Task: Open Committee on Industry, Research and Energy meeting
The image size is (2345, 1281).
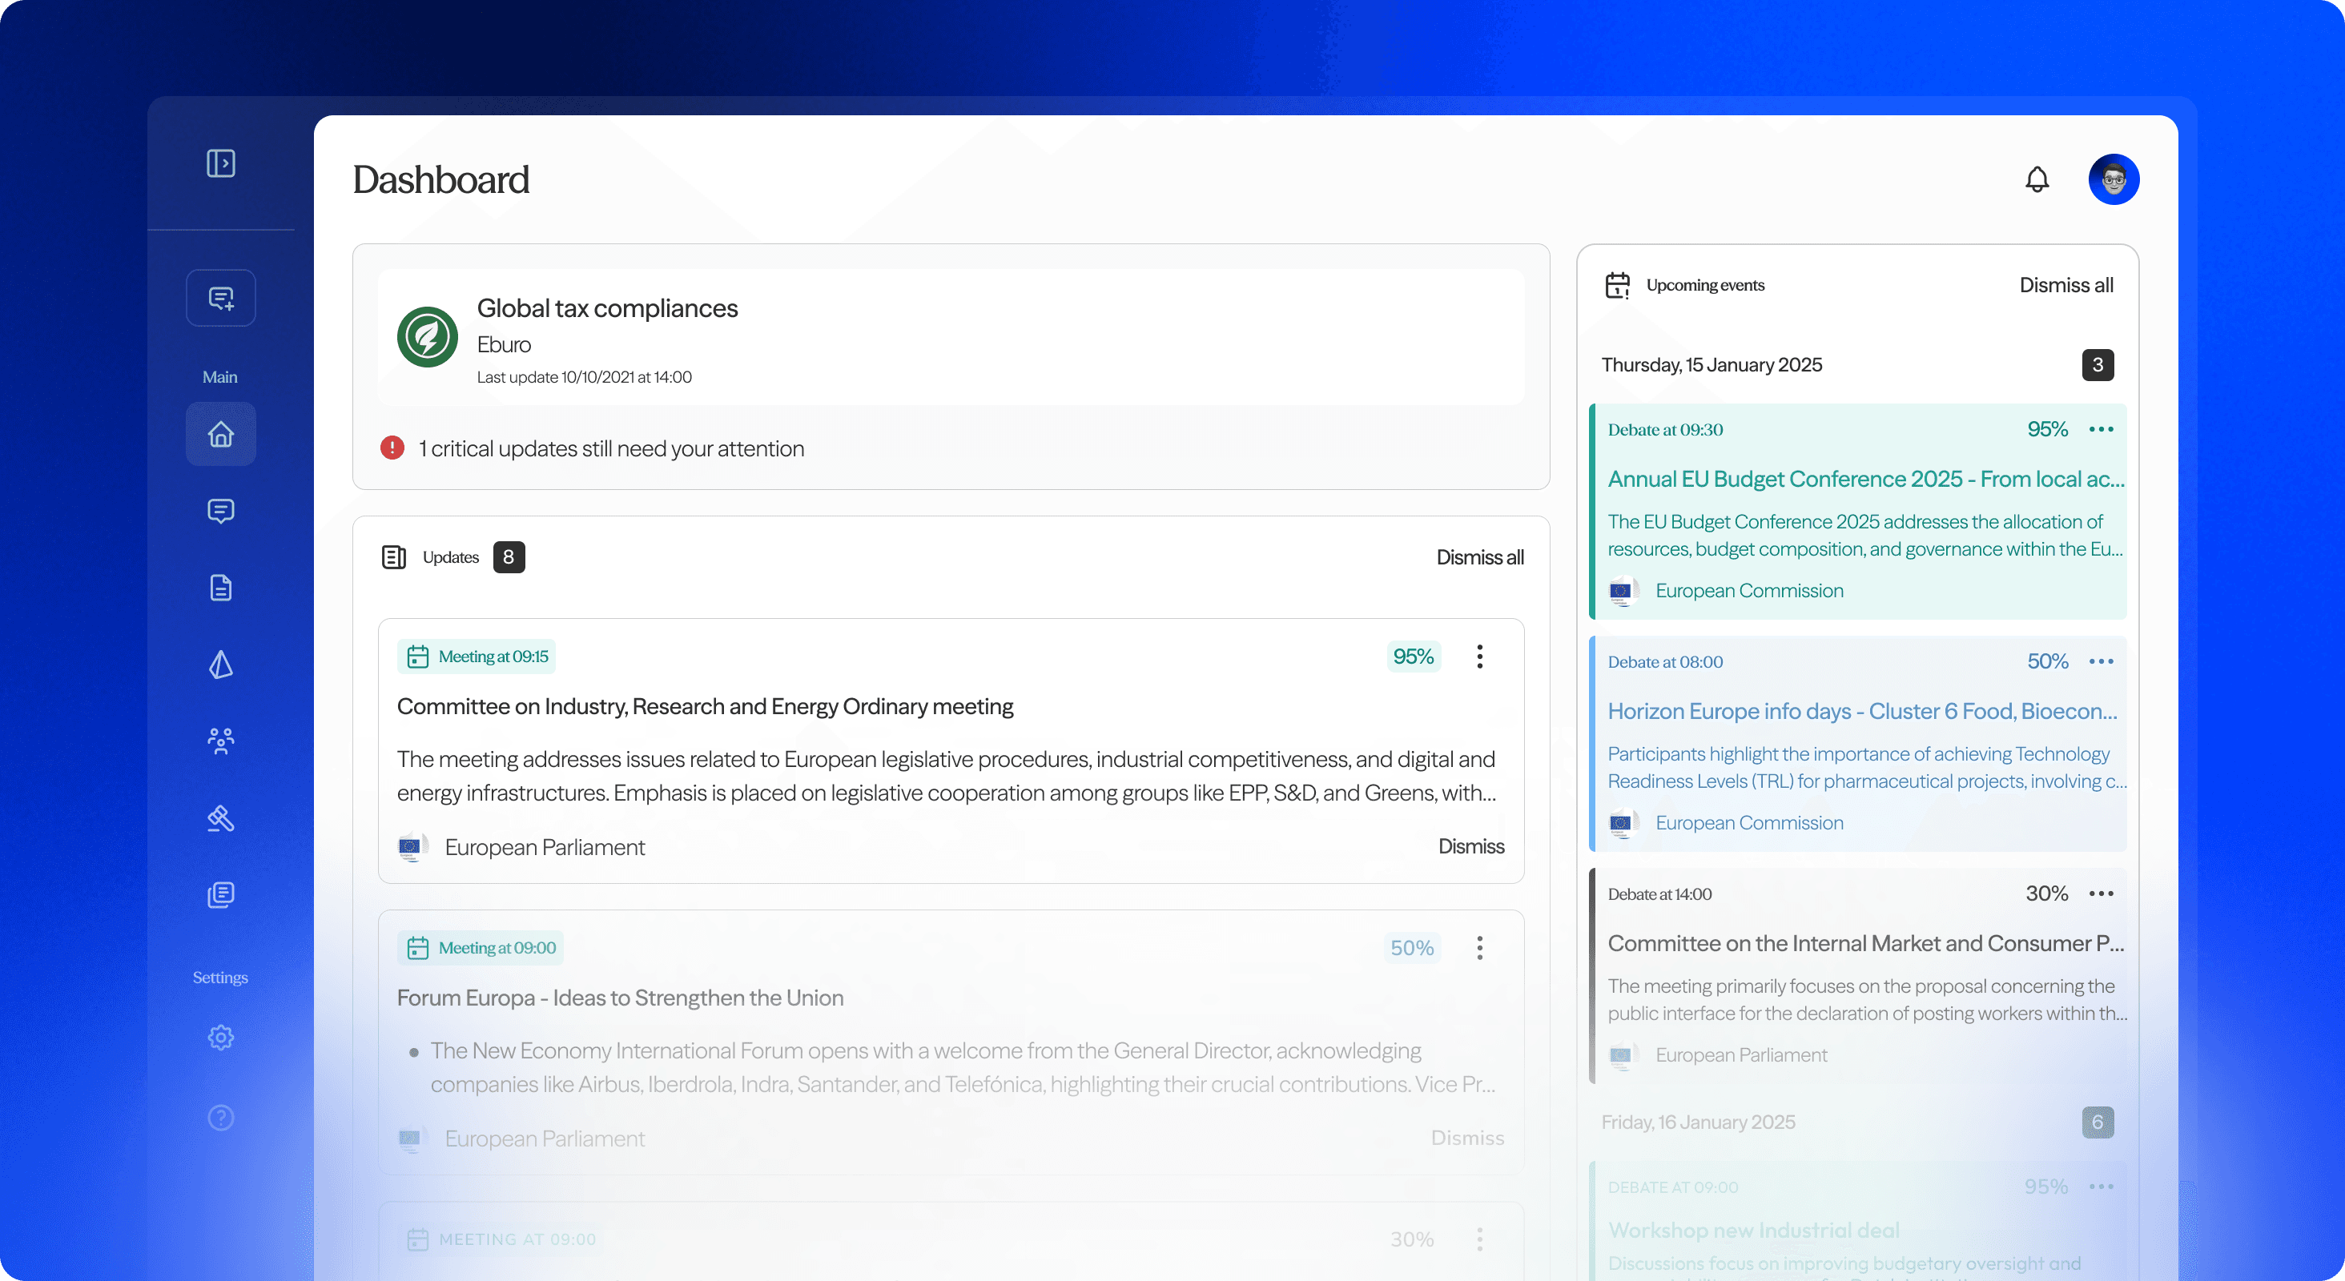Action: click(705, 706)
